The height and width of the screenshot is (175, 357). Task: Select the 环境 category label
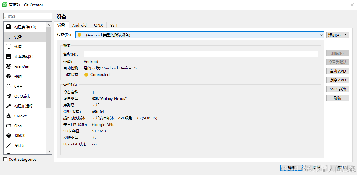18,47
